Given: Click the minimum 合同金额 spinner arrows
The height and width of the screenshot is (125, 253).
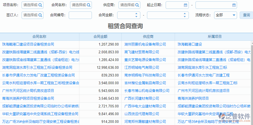Looking at the screenshot, I should pos(137,15).
